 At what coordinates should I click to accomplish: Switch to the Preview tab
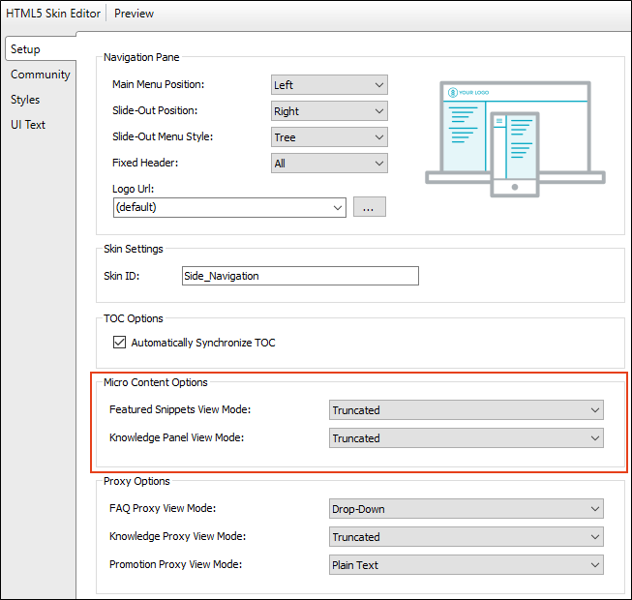134,14
